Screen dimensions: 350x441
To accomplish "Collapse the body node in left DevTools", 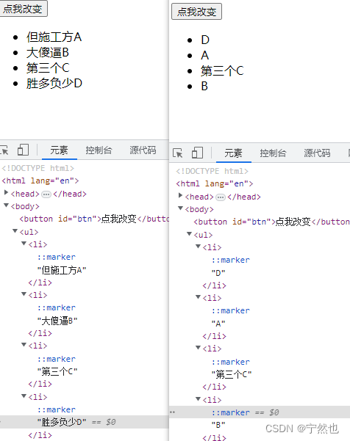I will pos(6,205).
